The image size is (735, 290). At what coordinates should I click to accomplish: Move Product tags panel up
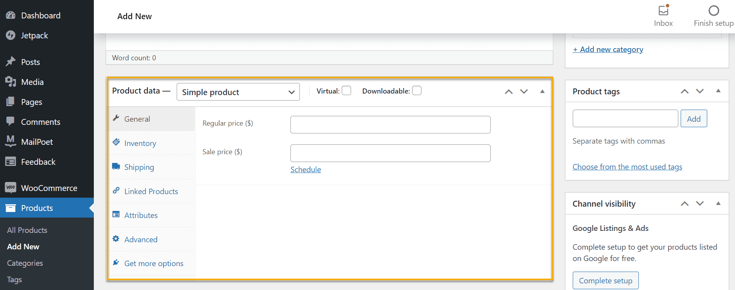[685, 91]
